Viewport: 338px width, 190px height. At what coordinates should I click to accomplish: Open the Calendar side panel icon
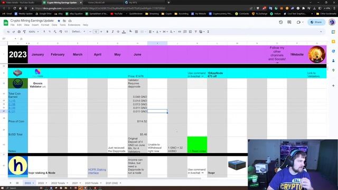pos(333,32)
